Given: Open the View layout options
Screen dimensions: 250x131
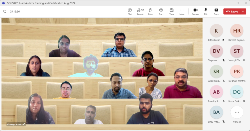Looking at the screenshot, I should 171,11.
